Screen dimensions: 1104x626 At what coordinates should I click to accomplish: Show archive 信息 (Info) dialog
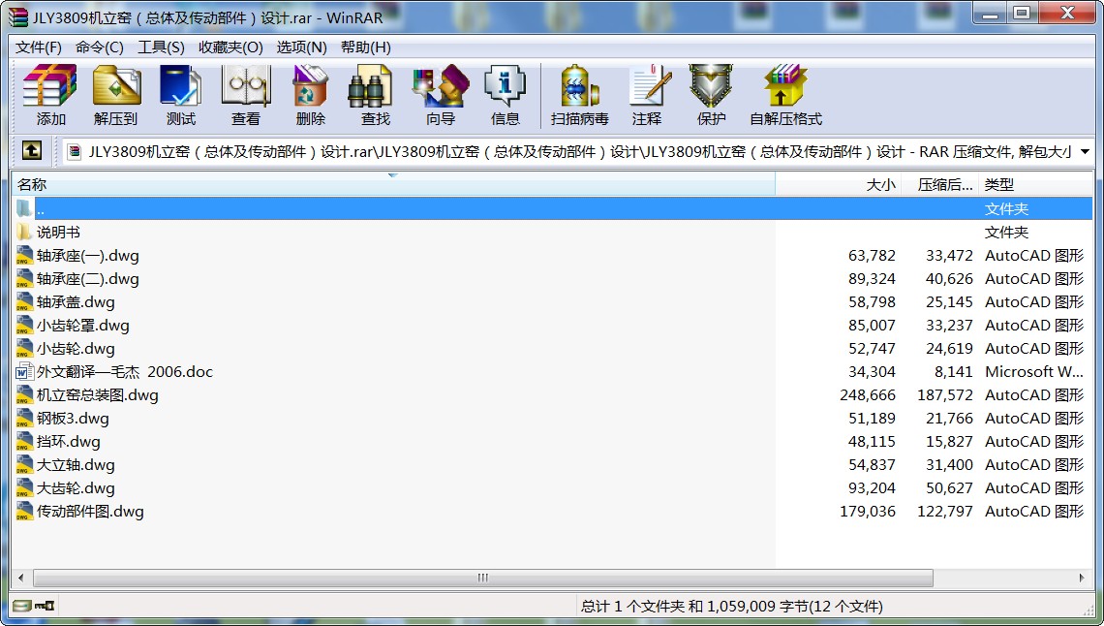point(505,95)
